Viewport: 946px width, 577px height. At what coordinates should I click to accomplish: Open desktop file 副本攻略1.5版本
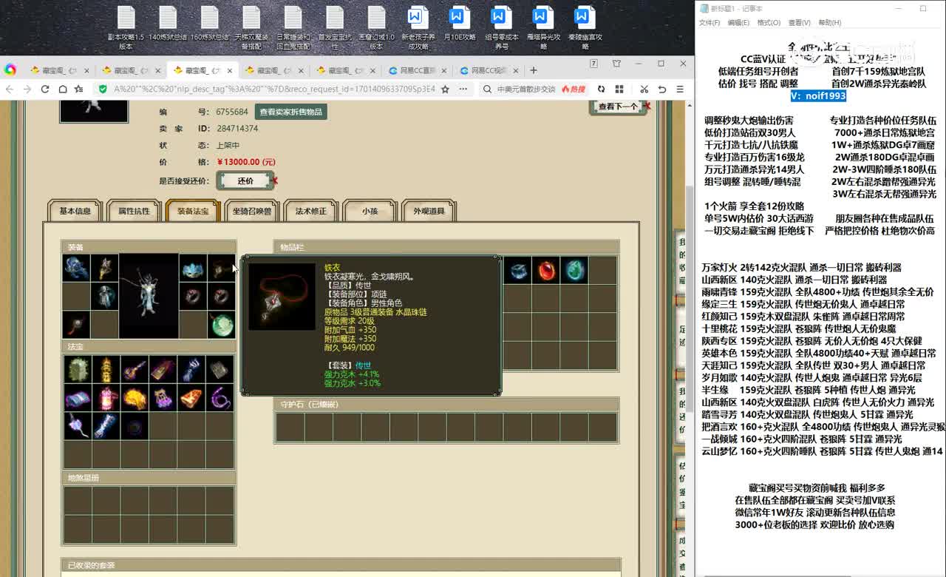tap(126, 28)
